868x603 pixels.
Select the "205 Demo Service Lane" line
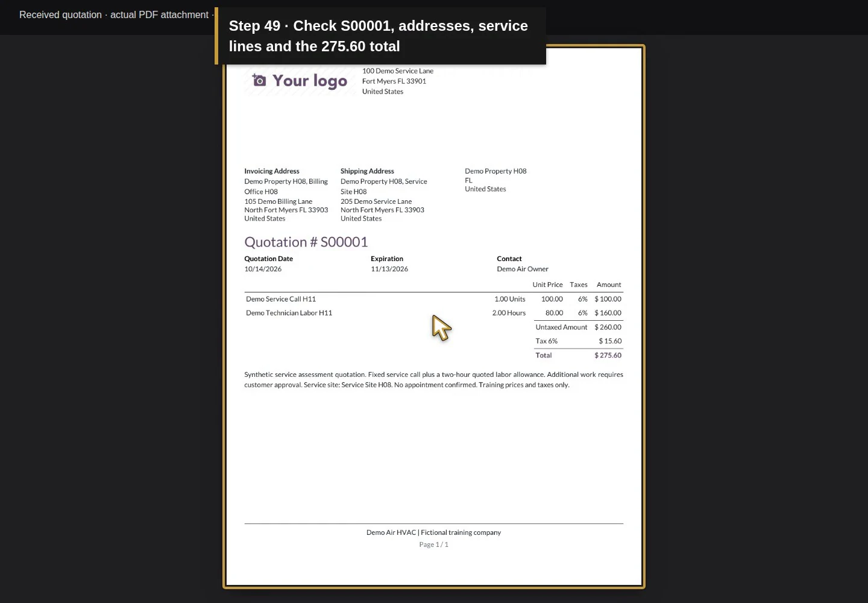(376, 201)
